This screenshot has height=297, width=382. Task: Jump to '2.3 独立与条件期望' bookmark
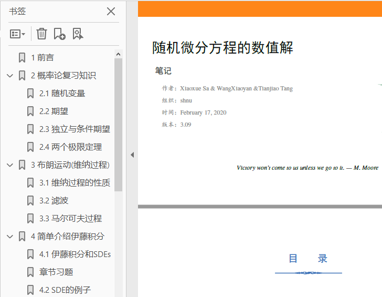[75, 129]
